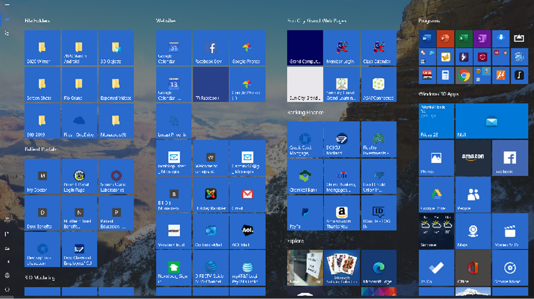Open the Files - OneDrive tile
The width and height of the screenshot is (534, 299).
(79, 121)
